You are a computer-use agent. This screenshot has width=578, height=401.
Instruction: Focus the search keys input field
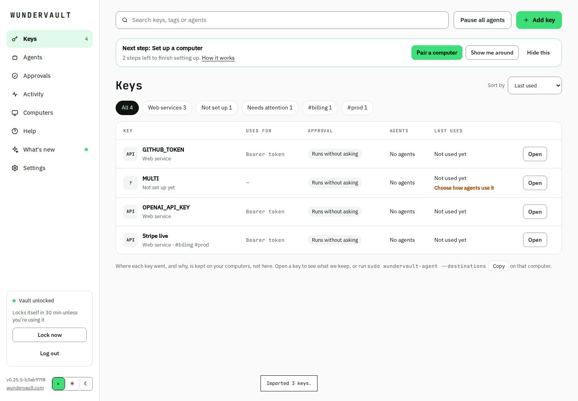(x=282, y=20)
